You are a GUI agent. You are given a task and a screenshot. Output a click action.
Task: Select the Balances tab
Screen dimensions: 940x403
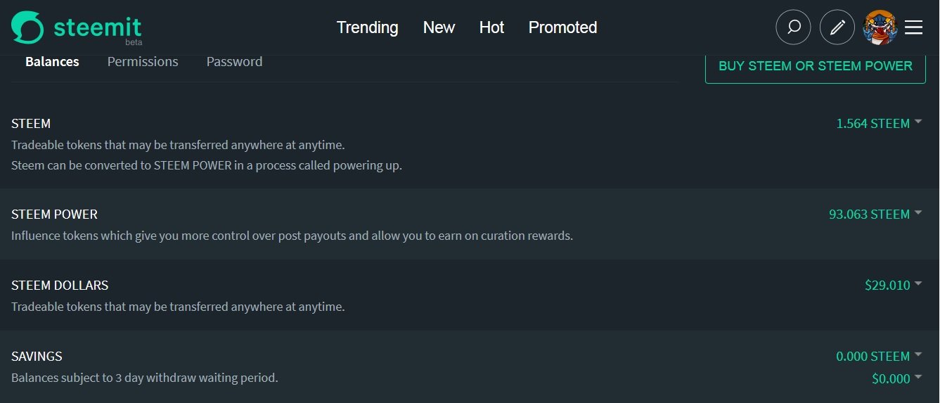[52, 62]
